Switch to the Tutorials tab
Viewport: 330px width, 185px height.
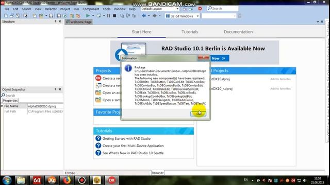(x=190, y=32)
